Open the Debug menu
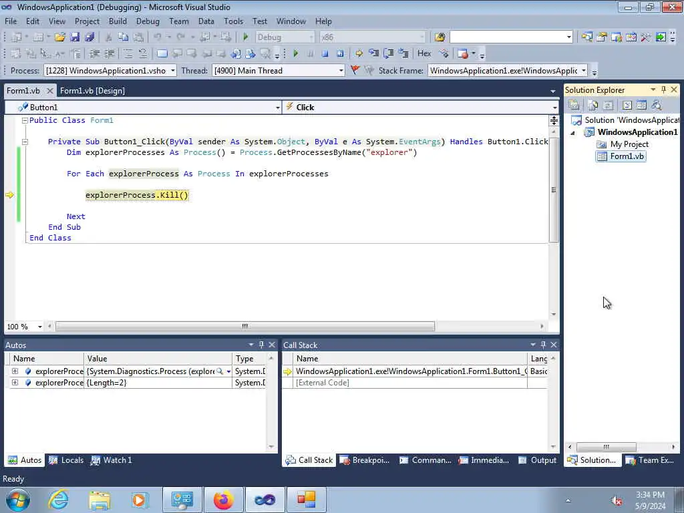Screen dimensions: 684x513 click(x=148, y=21)
